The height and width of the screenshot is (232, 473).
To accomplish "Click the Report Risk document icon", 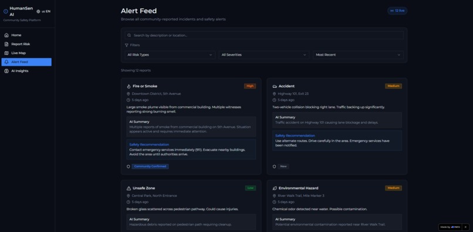I will coord(6,44).
